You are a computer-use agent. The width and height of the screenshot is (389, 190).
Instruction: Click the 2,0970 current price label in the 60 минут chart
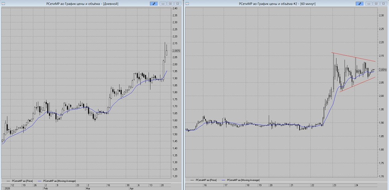click(x=383, y=70)
